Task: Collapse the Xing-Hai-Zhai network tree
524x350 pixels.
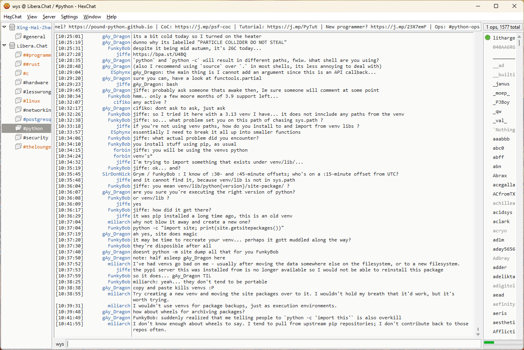Action: point(4,28)
